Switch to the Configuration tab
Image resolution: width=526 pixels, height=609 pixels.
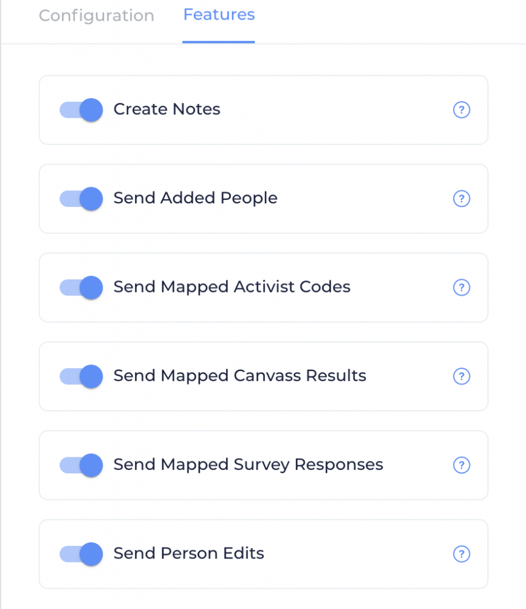pos(97,16)
